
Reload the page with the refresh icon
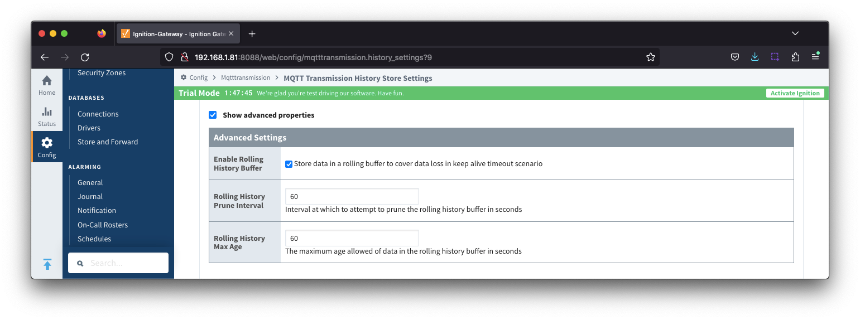click(85, 57)
